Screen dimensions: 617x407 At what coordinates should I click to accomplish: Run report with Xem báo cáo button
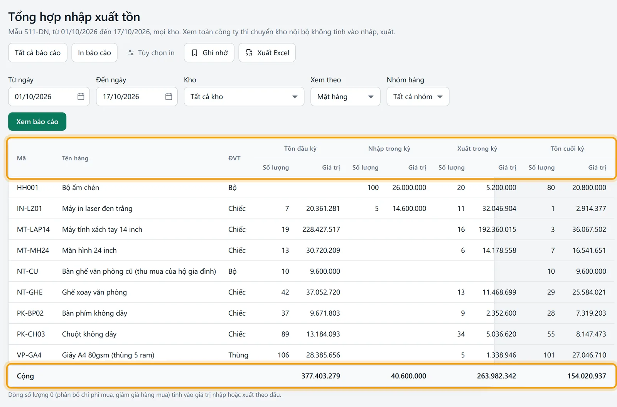point(37,122)
